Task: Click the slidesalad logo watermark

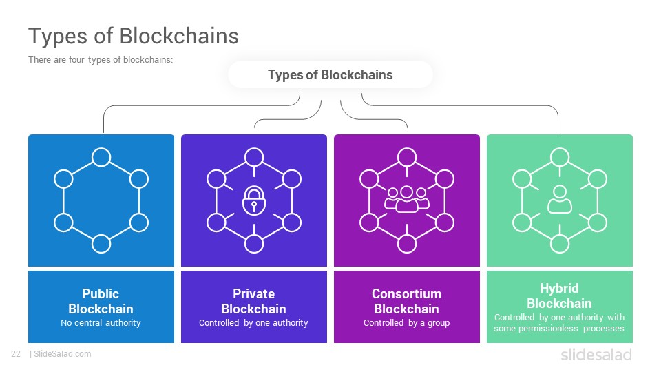Action: [x=596, y=354]
